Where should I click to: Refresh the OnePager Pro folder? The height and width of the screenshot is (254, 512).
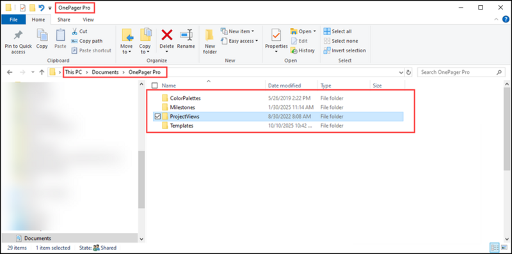pyautogui.click(x=409, y=72)
